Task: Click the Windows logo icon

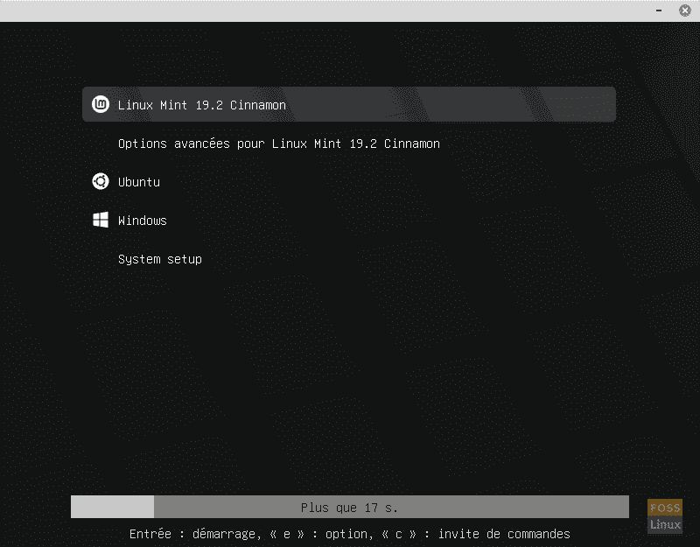Action: click(101, 220)
